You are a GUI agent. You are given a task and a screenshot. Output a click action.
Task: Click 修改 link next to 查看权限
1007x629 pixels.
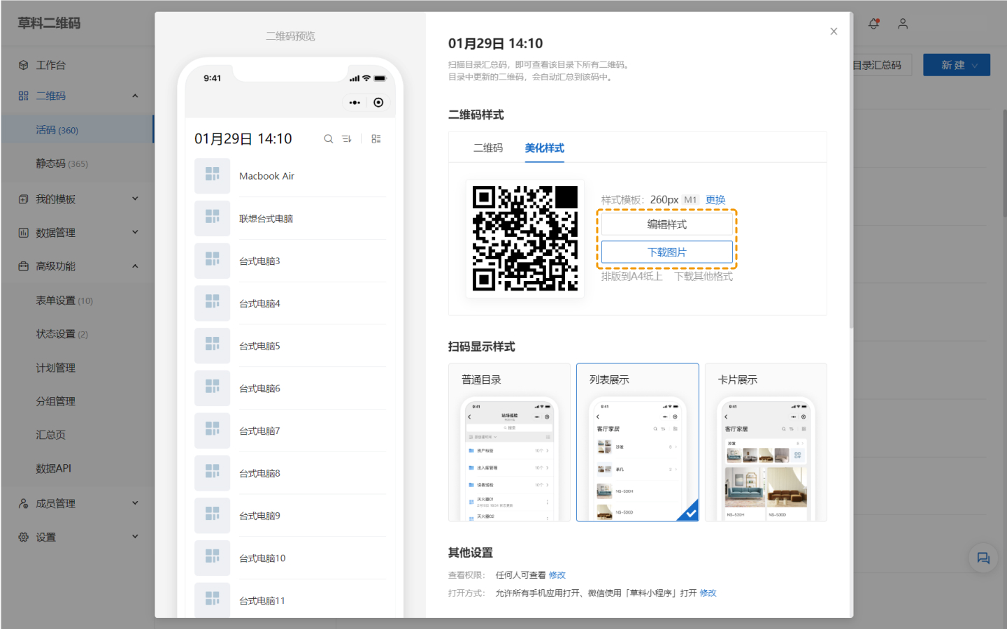(557, 575)
